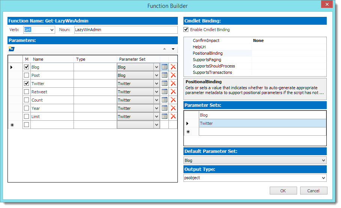Screen dimensions: 341x208
Task: Delete the Limit parameter row
Action: coord(173,117)
